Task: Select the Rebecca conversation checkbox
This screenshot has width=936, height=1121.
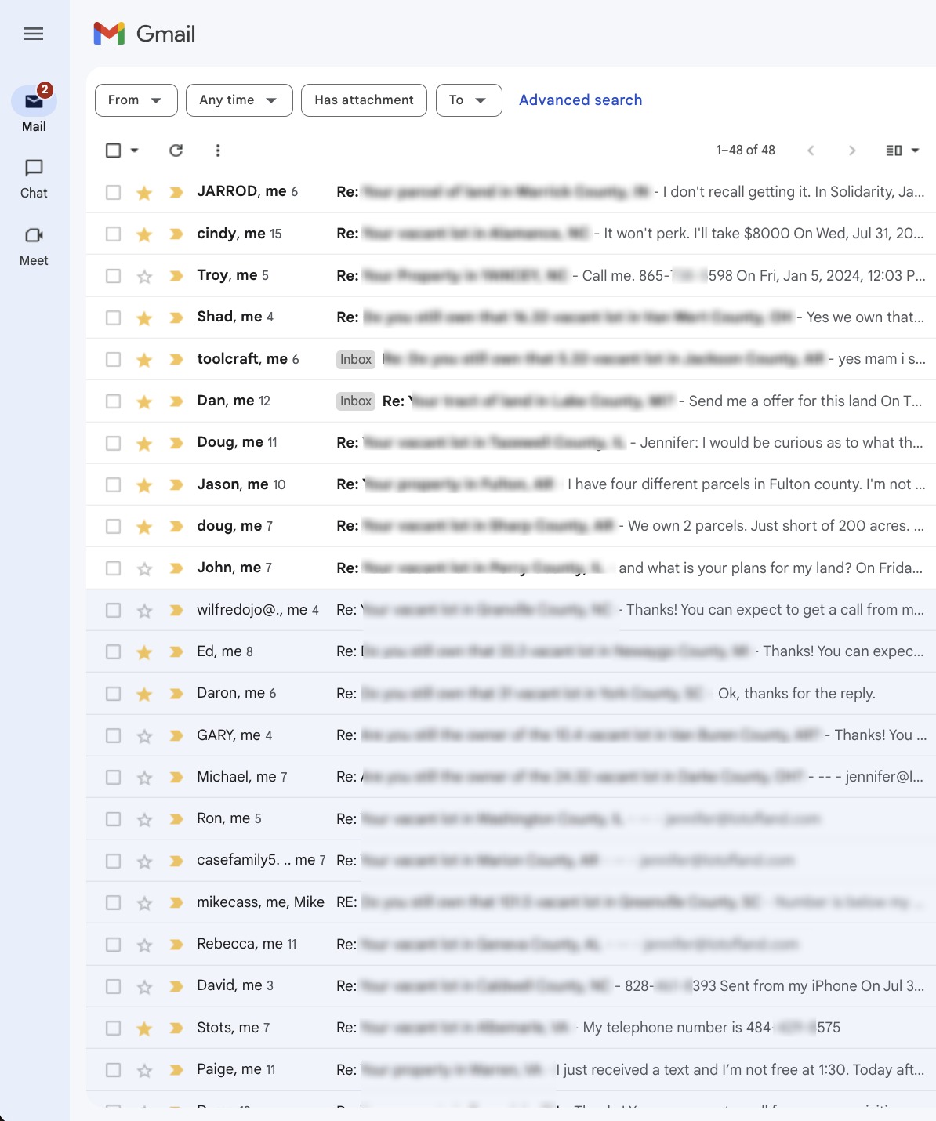Action: click(x=114, y=945)
